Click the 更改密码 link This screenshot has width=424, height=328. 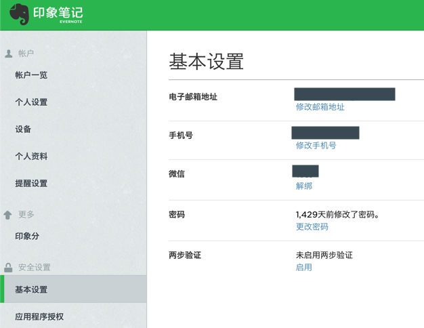pos(312,227)
